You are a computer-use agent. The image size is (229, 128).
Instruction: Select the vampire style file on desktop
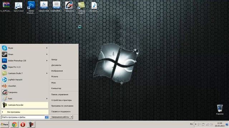(x=44, y=7)
